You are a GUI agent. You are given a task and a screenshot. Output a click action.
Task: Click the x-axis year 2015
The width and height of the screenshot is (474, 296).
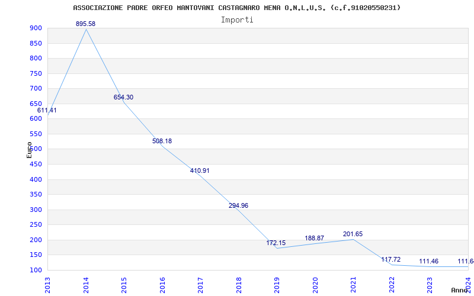pos(124,285)
